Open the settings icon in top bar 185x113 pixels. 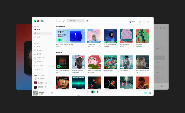click(144, 22)
